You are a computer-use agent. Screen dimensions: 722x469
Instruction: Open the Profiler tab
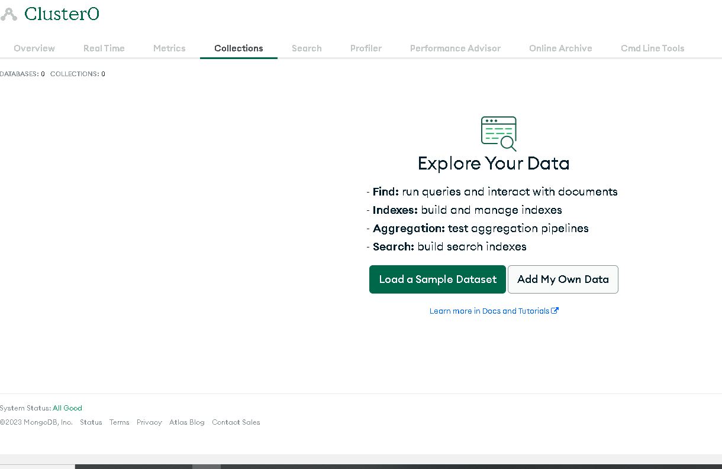tap(366, 48)
